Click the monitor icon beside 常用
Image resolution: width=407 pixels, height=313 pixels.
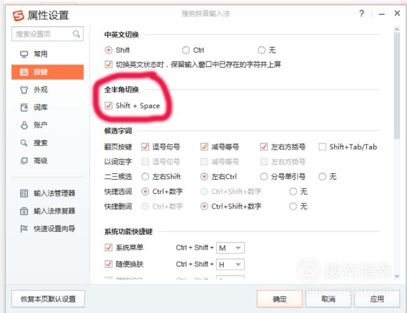[24, 54]
